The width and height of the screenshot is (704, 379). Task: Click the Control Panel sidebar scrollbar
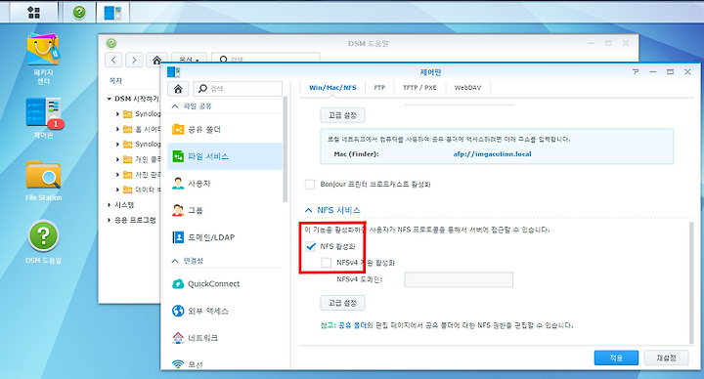point(285,150)
